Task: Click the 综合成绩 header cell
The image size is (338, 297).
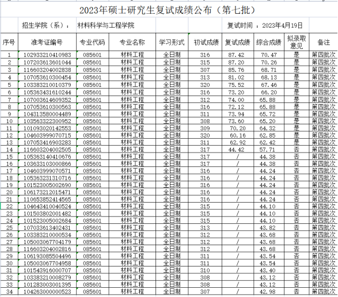Action: tap(269, 42)
